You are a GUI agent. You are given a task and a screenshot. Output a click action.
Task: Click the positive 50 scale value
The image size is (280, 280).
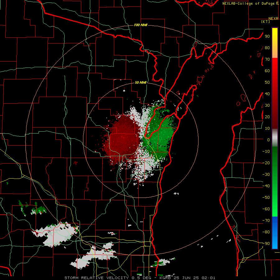click(x=267, y=82)
